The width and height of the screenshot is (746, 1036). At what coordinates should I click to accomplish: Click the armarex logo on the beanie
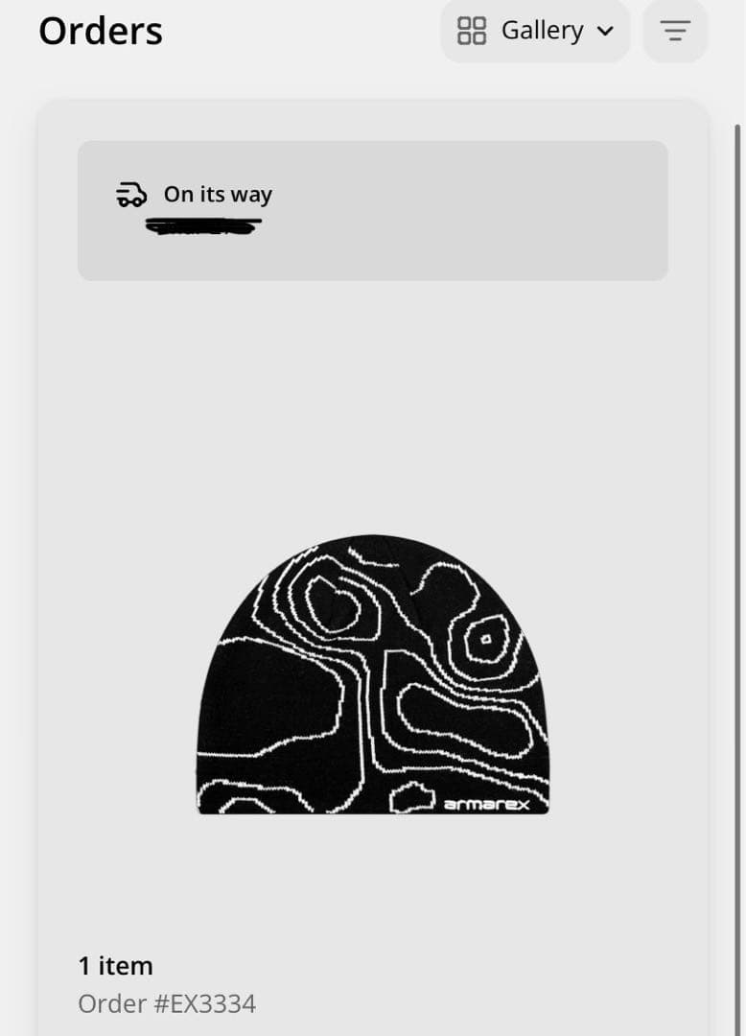(x=486, y=804)
